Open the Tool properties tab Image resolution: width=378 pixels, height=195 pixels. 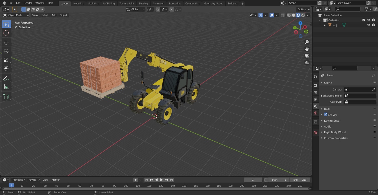(x=315, y=76)
